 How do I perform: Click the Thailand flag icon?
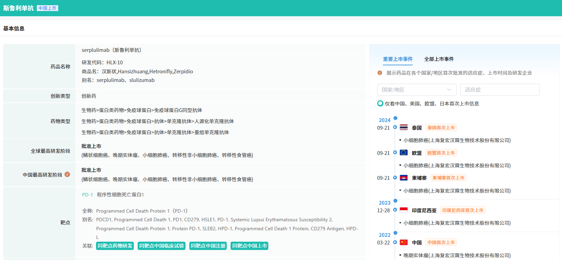tap(404, 128)
